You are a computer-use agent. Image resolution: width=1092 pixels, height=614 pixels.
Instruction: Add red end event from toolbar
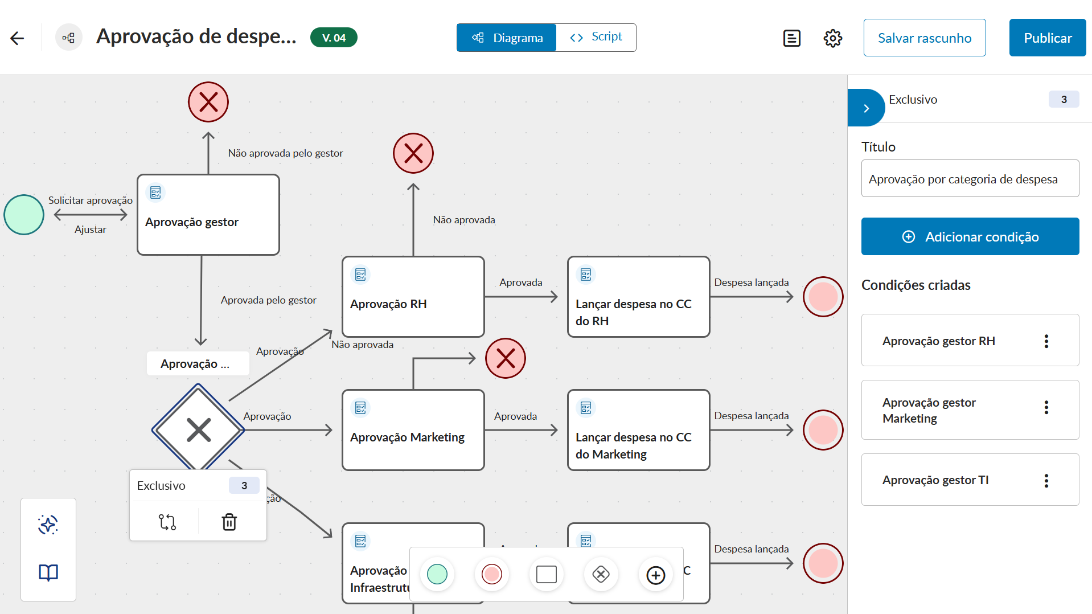[491, 574]
